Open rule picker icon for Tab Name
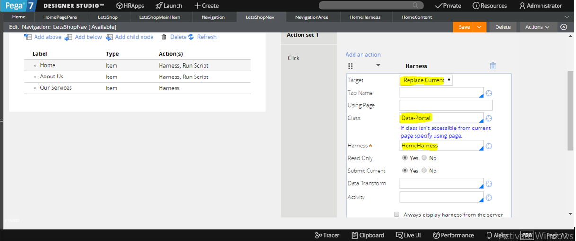576x241 pixels. point(489,94)
